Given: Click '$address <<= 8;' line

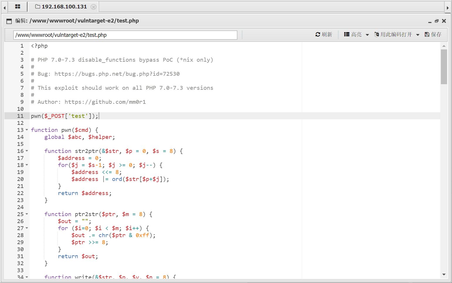Looking at the screenshot, I should [96, 172].
